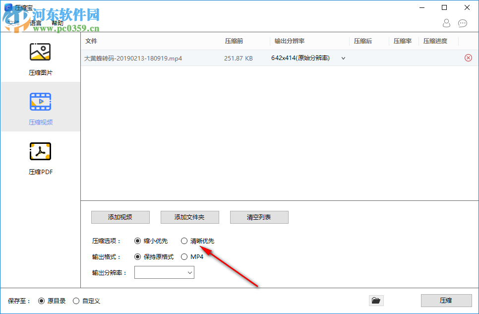479x314 pixels.
Task: Start compression with the 压缩 button
Action: [x=446, y=300]
